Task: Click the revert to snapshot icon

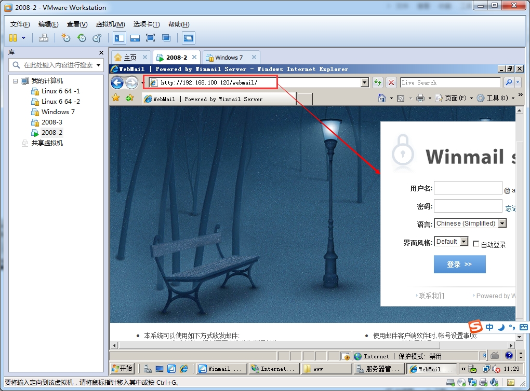Action: [x=82, y=38]
